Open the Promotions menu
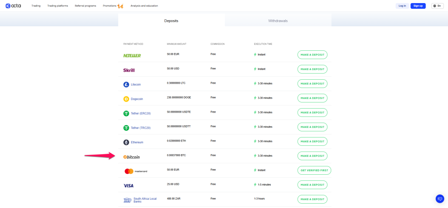The width and height of the screenshot is (448, 208). (x=110, y=6)
